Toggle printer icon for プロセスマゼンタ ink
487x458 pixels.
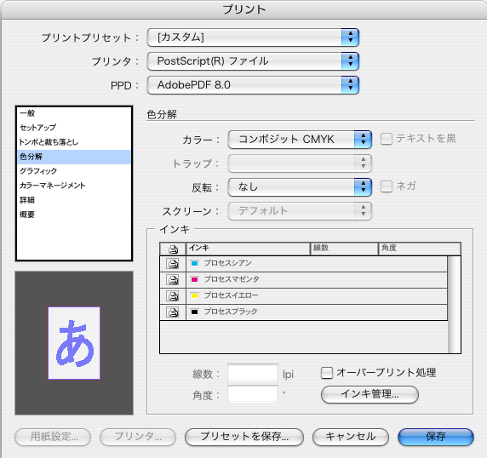173,280
